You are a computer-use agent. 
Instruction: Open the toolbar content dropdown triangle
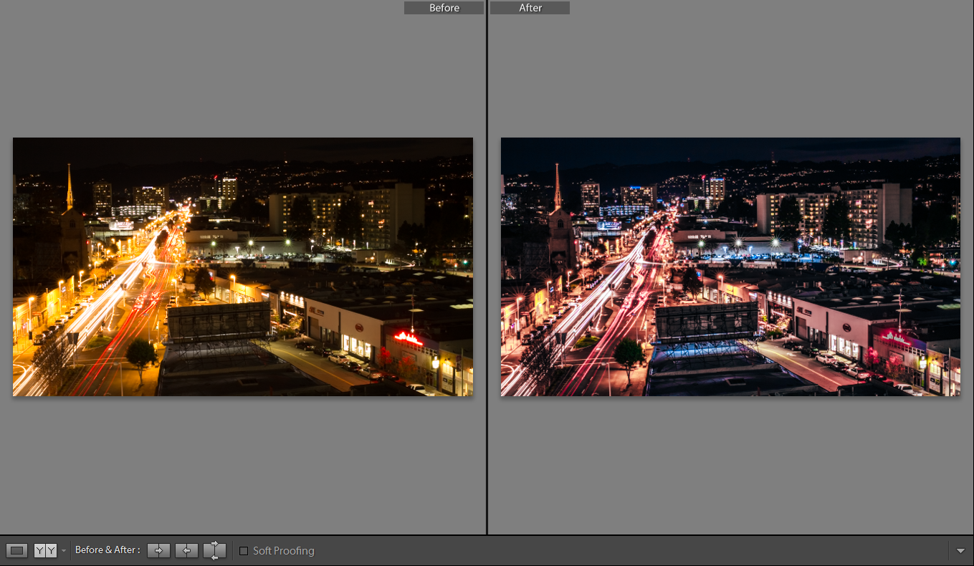click(x=960, y=551)
